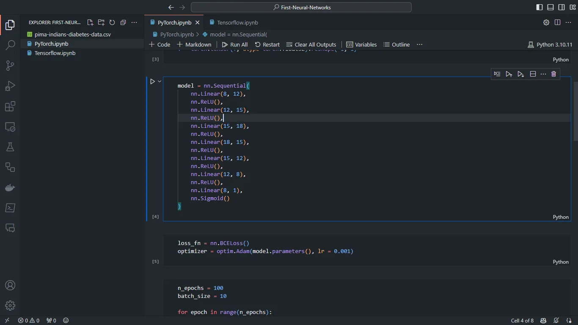Screen dimensions: 578x325
Task: Open the customize layout control
Action: (x=572, y=7)
